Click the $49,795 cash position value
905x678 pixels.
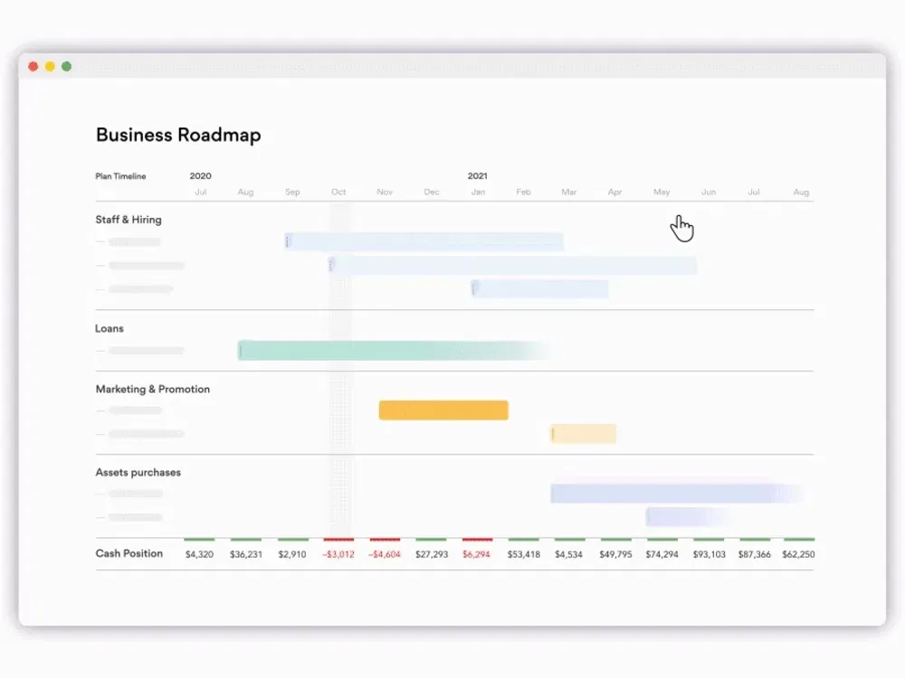(615, 554)
